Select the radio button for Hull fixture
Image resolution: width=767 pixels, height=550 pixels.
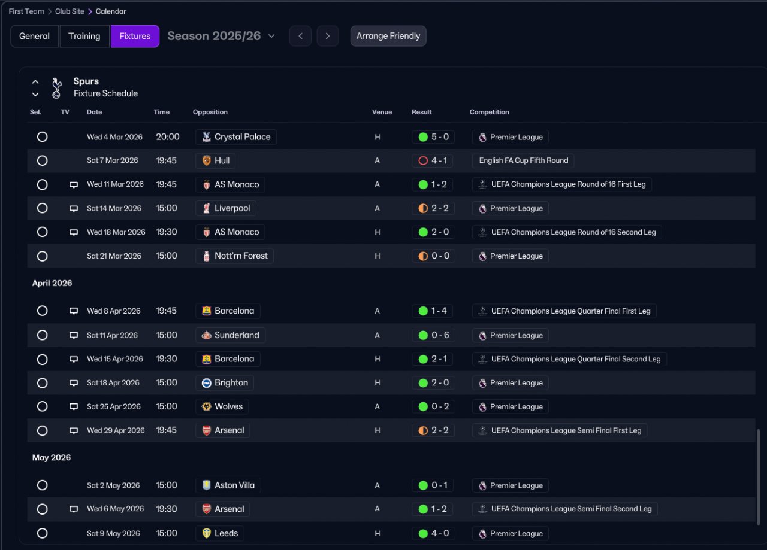[x=42, y=160]
